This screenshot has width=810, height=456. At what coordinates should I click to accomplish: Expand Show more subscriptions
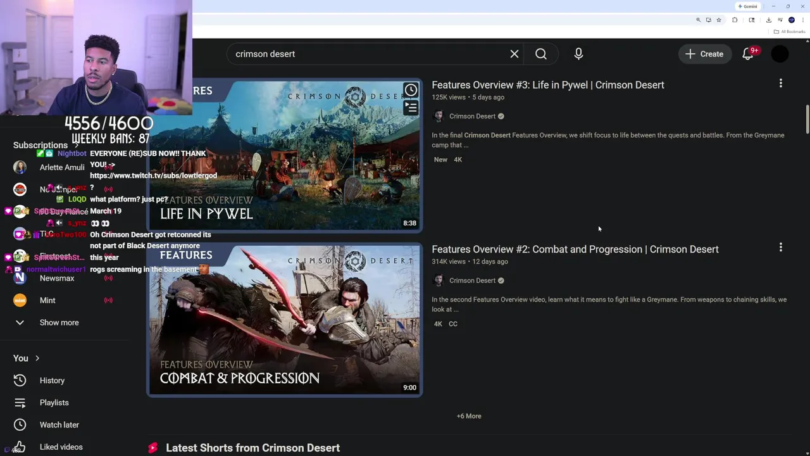pyautogui.click(x=59, y=322)
